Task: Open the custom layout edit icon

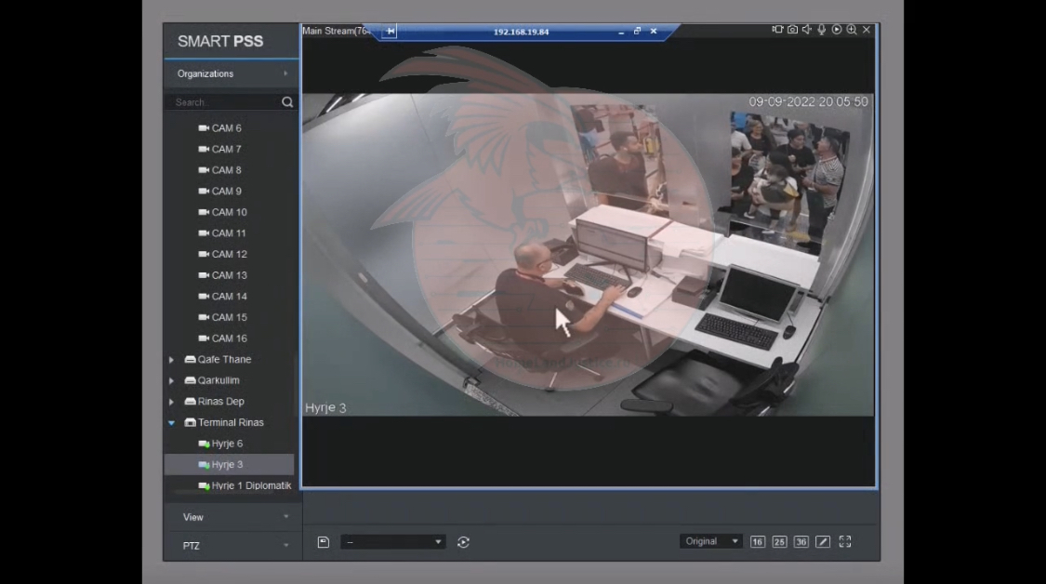Action: 823,542
